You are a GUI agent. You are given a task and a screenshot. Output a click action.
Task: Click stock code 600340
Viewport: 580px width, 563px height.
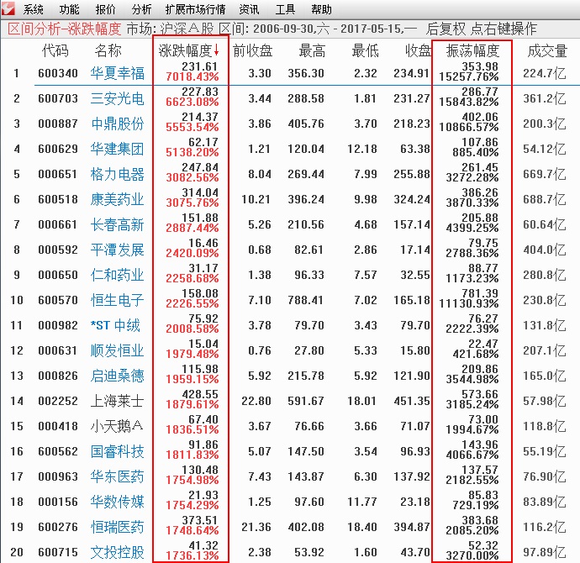58,73
